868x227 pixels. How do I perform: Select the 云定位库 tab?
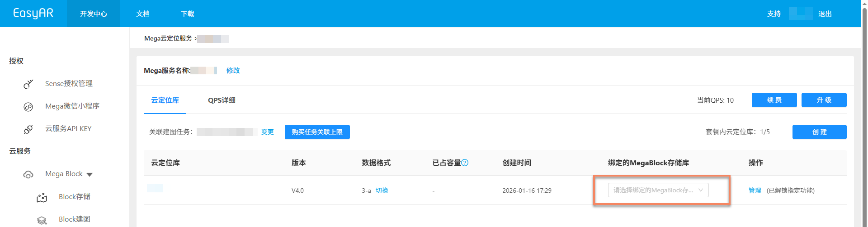(165, 100)
